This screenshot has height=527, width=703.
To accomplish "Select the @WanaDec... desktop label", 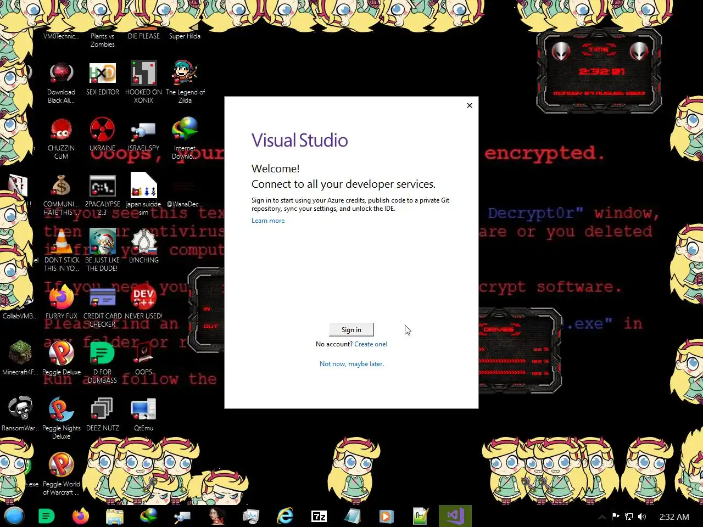I will tap(185, 204).
